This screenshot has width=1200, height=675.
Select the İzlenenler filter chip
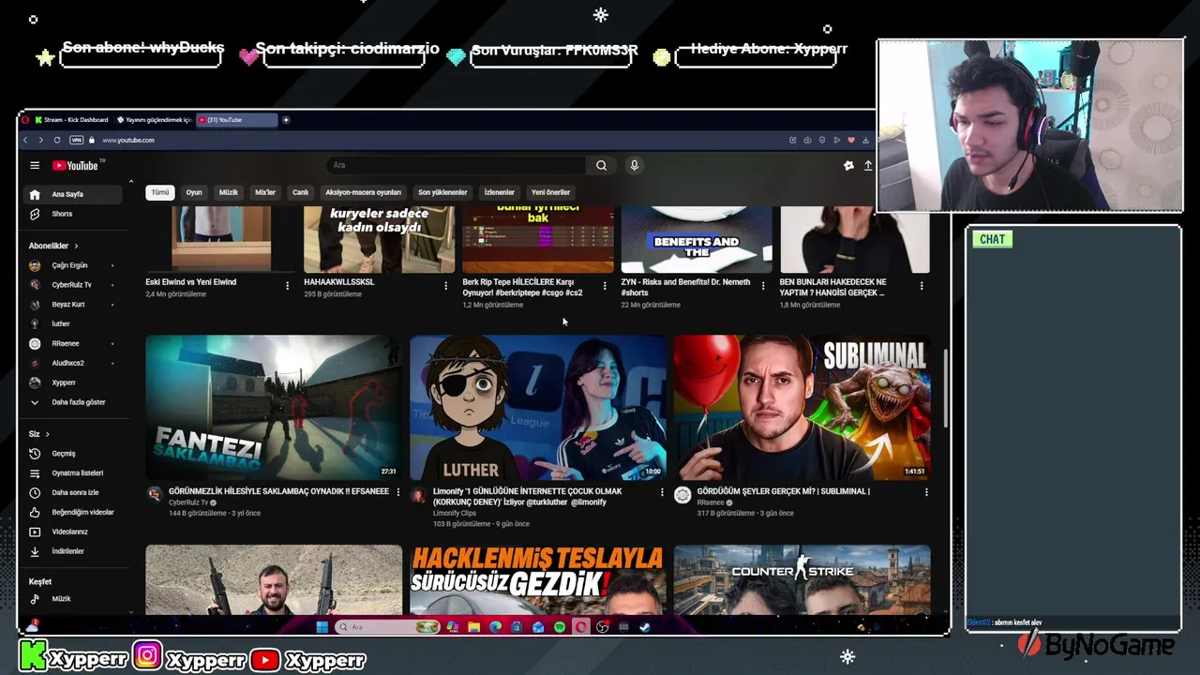pos(499,192)
